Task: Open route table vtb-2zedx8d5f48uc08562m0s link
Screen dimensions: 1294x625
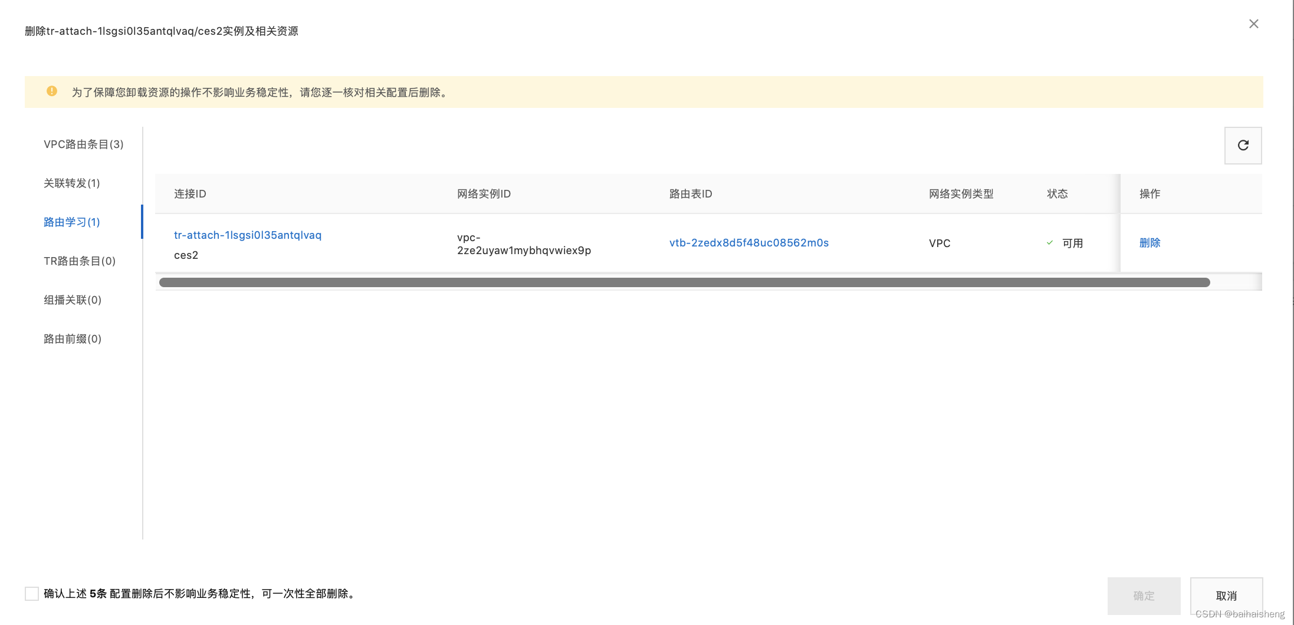Action: tap(749, 243)
